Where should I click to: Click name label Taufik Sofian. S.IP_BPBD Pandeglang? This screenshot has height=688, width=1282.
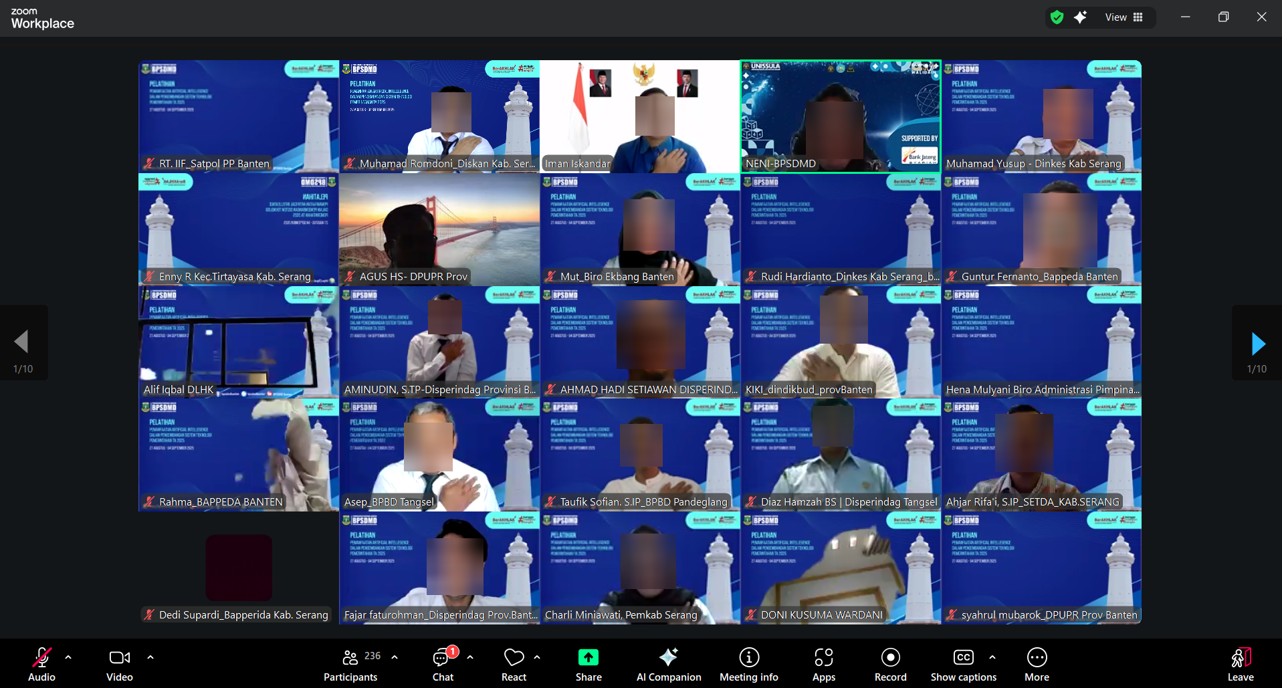click(x=643, y=502)
